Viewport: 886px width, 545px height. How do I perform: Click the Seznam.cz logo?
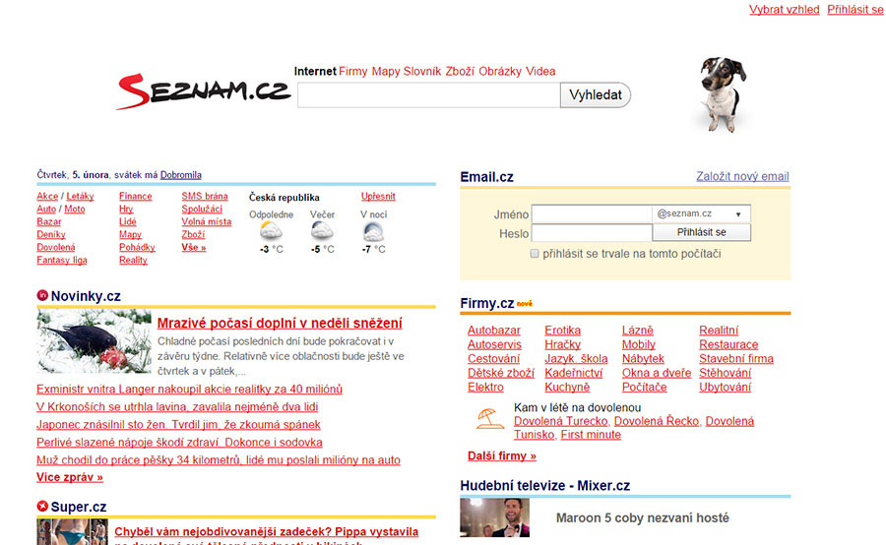202,92
